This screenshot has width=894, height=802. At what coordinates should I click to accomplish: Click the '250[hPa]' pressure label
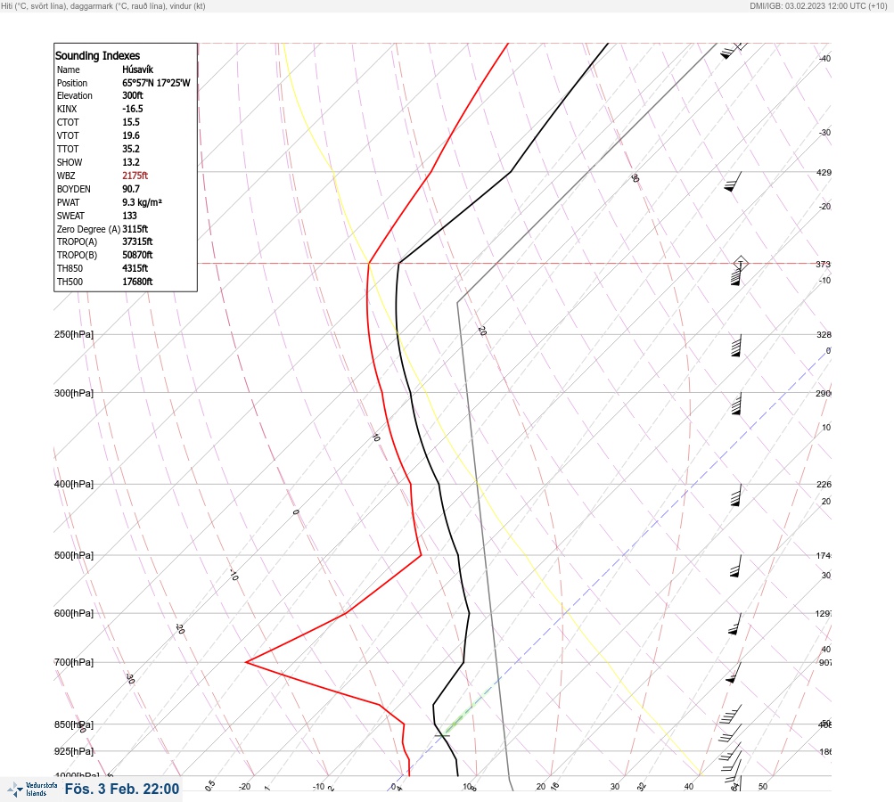tap(74, 334)
